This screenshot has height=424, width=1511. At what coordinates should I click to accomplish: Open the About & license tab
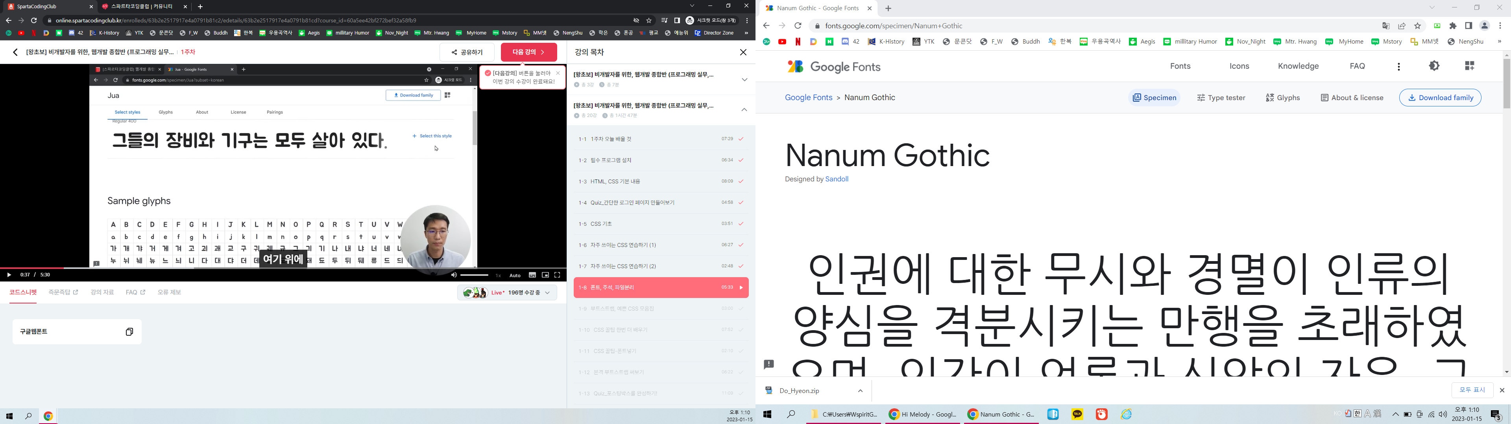pos(1352,98)
